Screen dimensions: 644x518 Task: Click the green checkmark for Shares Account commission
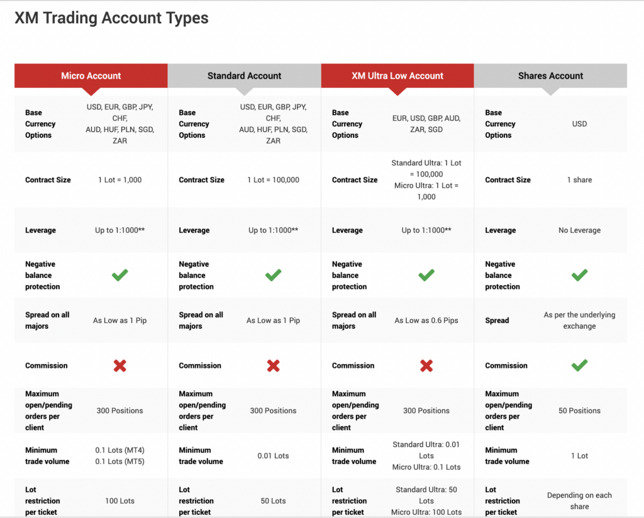(579, 365)
